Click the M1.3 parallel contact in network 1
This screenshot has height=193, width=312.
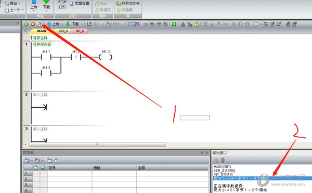pos(46,73)
